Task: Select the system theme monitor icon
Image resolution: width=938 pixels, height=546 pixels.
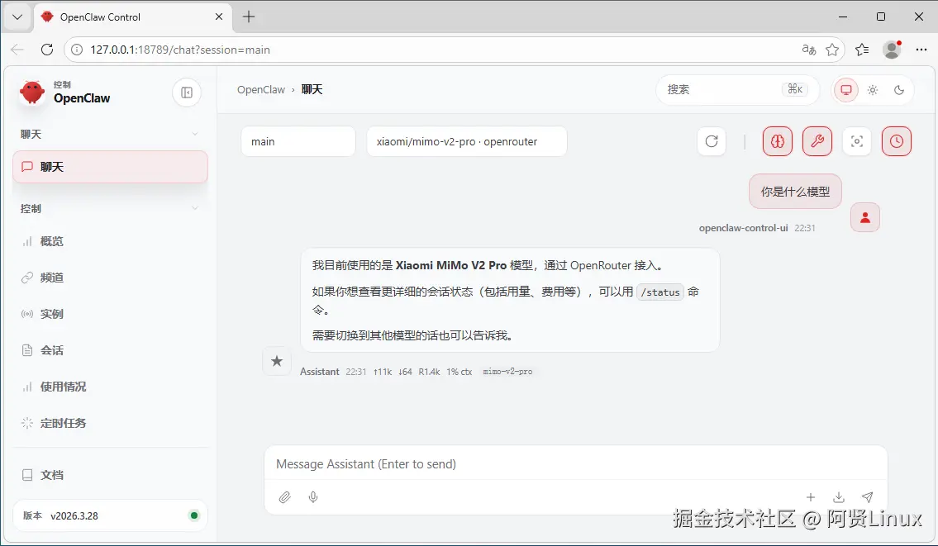Action: tap(846, 90)
